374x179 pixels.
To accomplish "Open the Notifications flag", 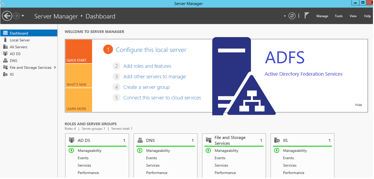I will (307, 16).
